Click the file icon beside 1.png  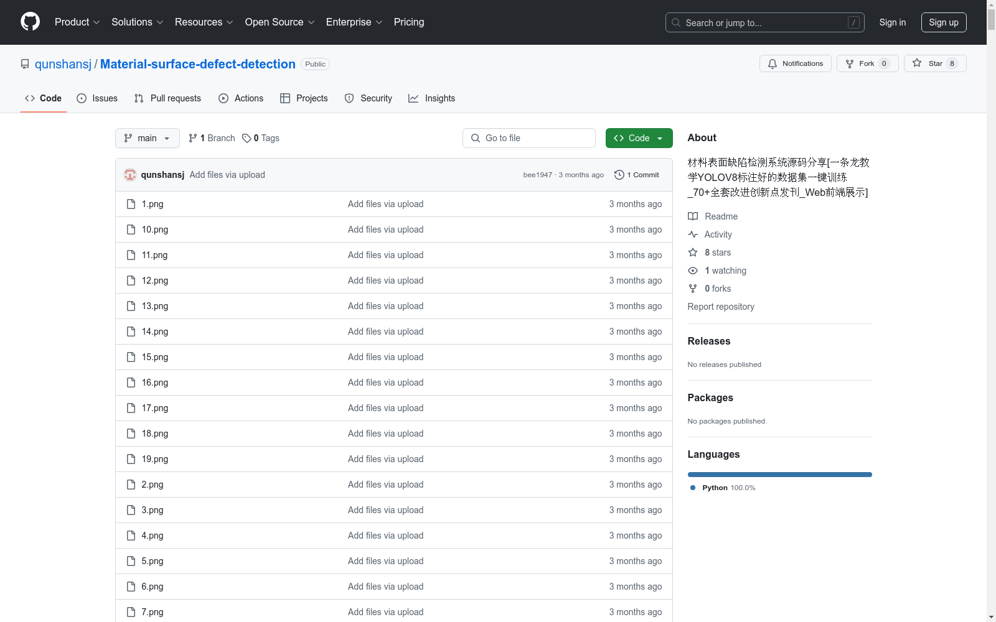[x=131, y=204]
